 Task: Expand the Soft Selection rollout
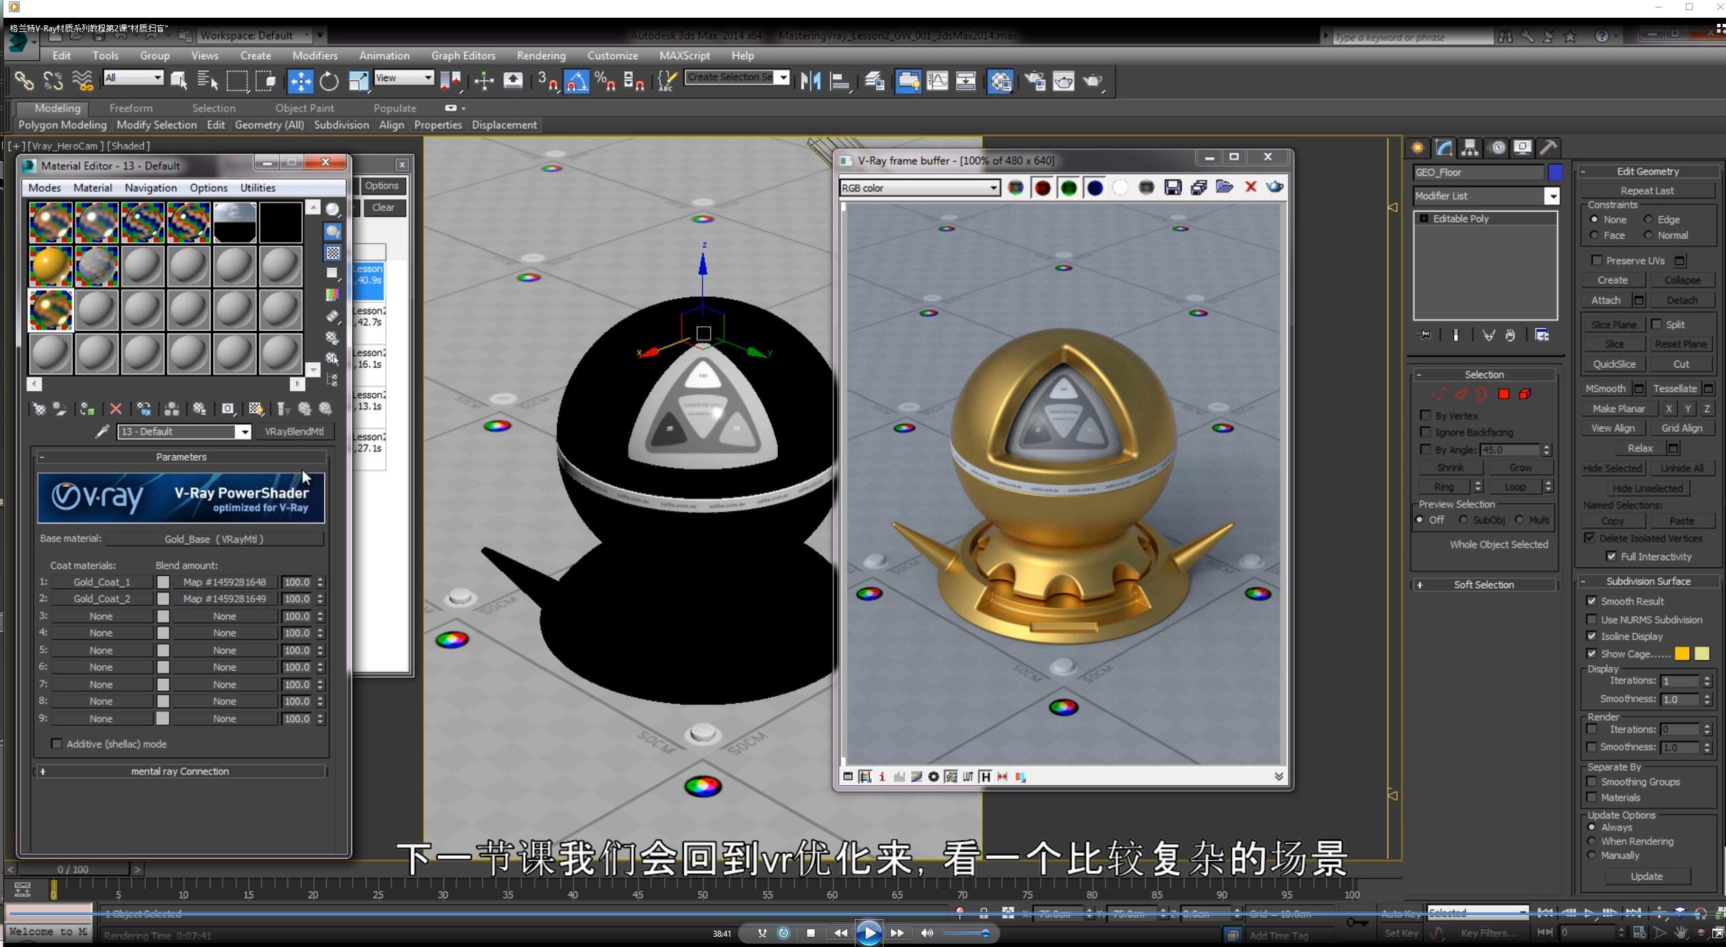pos(1484,585)
